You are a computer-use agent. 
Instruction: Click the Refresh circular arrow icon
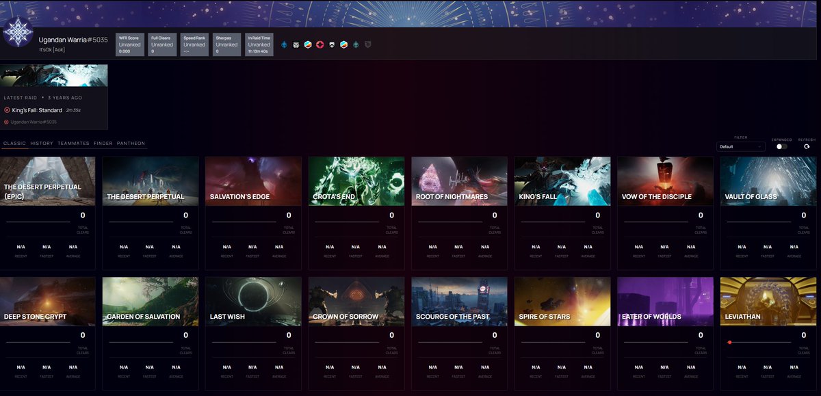(x=807, y=146)
